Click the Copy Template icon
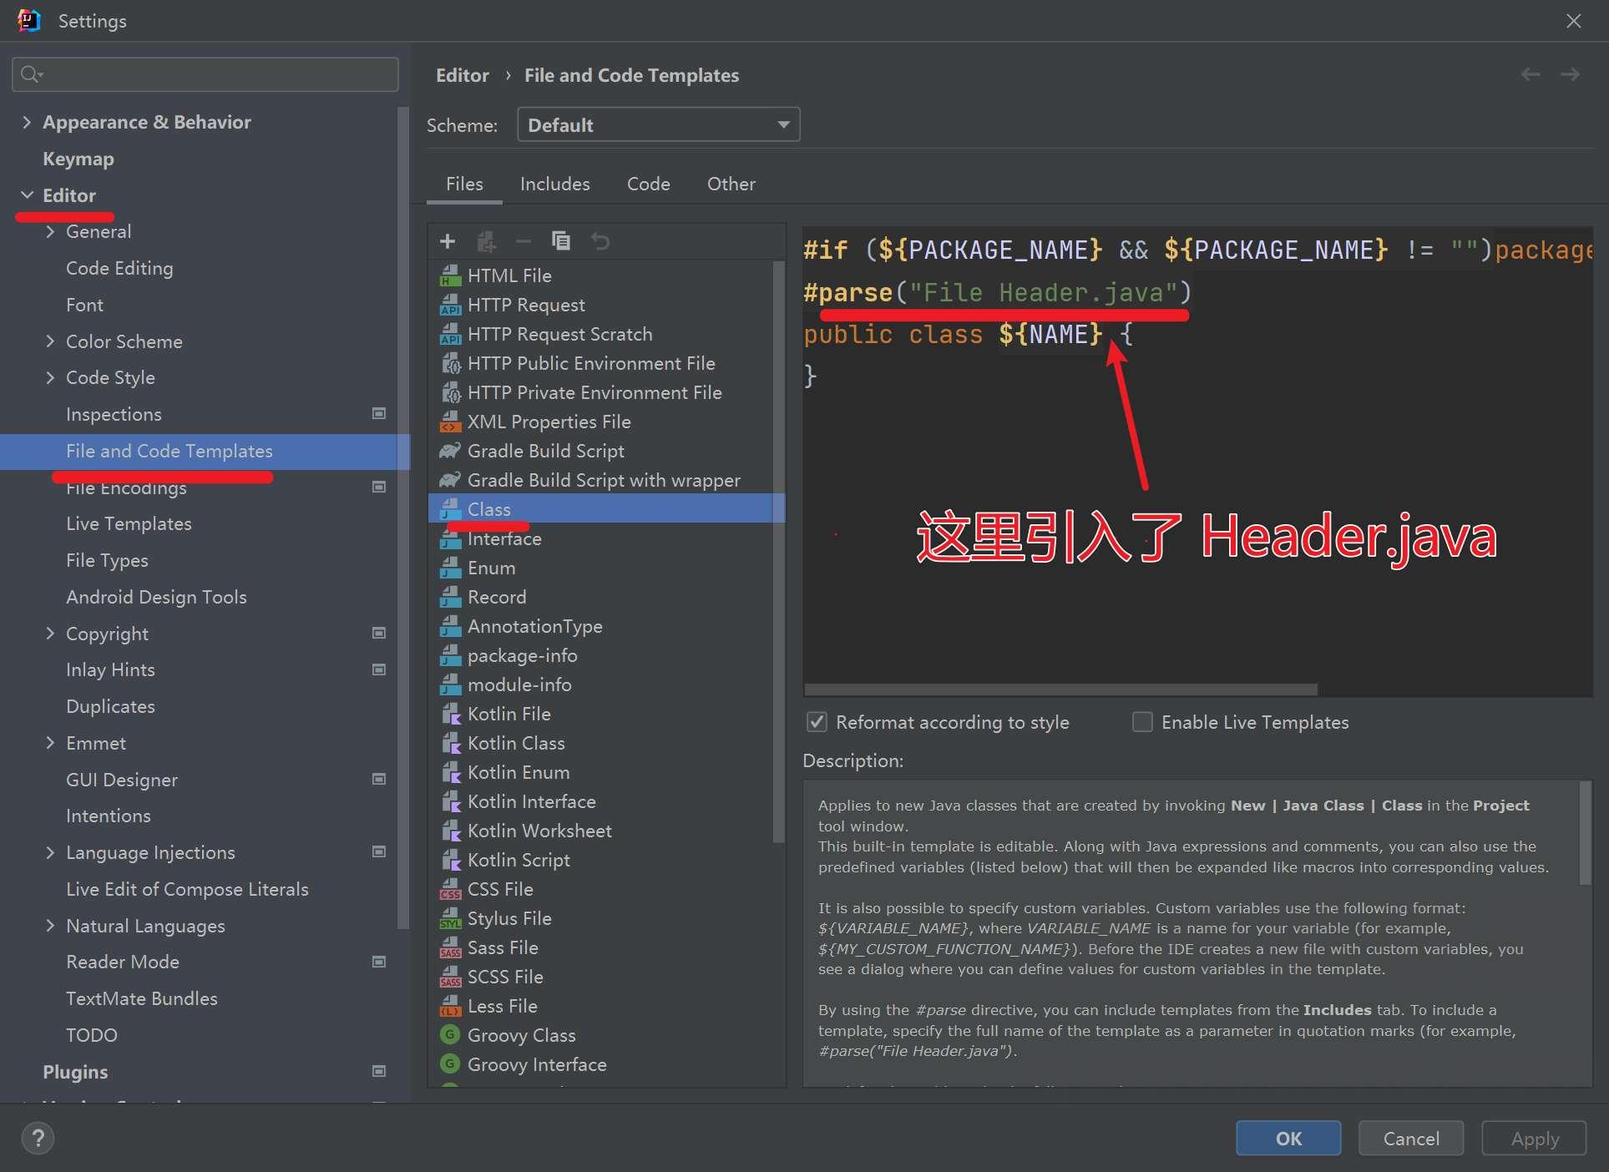The image size is (1609, 1172). [561, 241]
